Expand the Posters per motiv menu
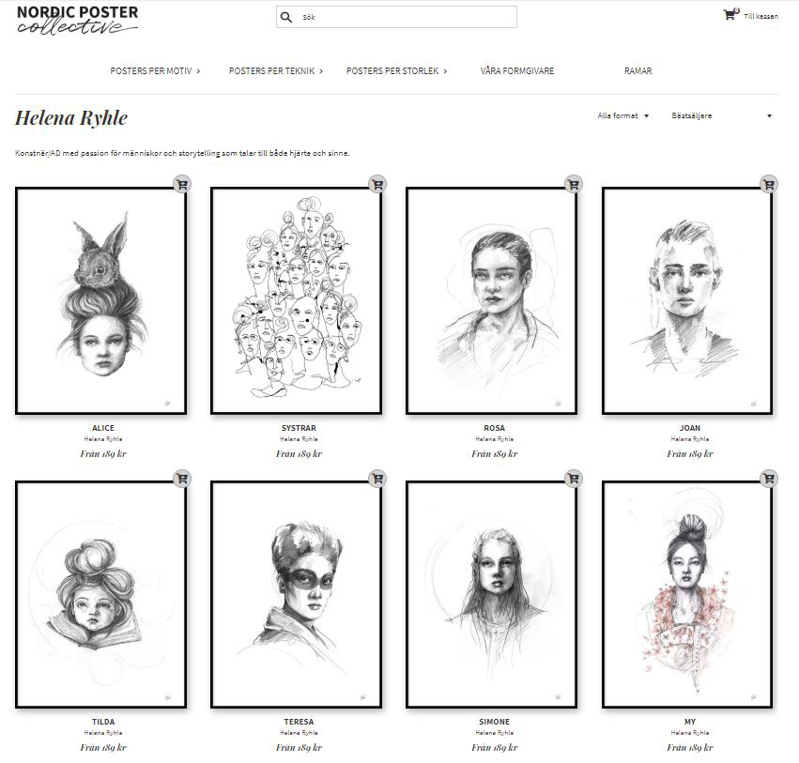Screen dimensions: 799x763 click(155, 70)
